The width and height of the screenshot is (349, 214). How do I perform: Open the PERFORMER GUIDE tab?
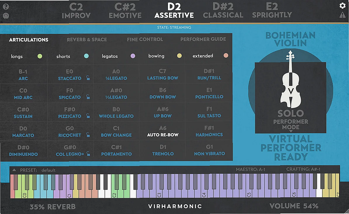(x=204, y=39)
